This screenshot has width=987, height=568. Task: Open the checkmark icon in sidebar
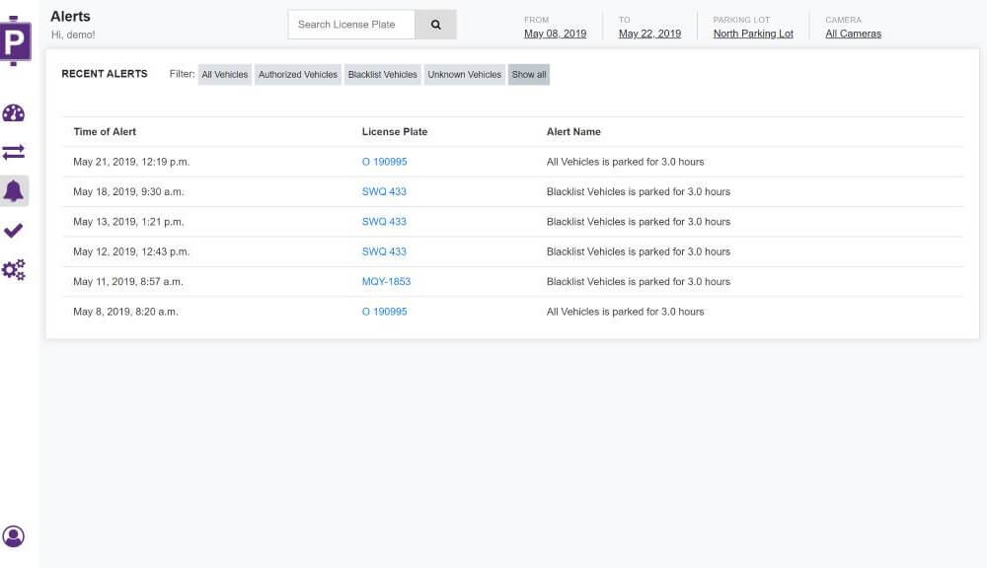(13, 230)
